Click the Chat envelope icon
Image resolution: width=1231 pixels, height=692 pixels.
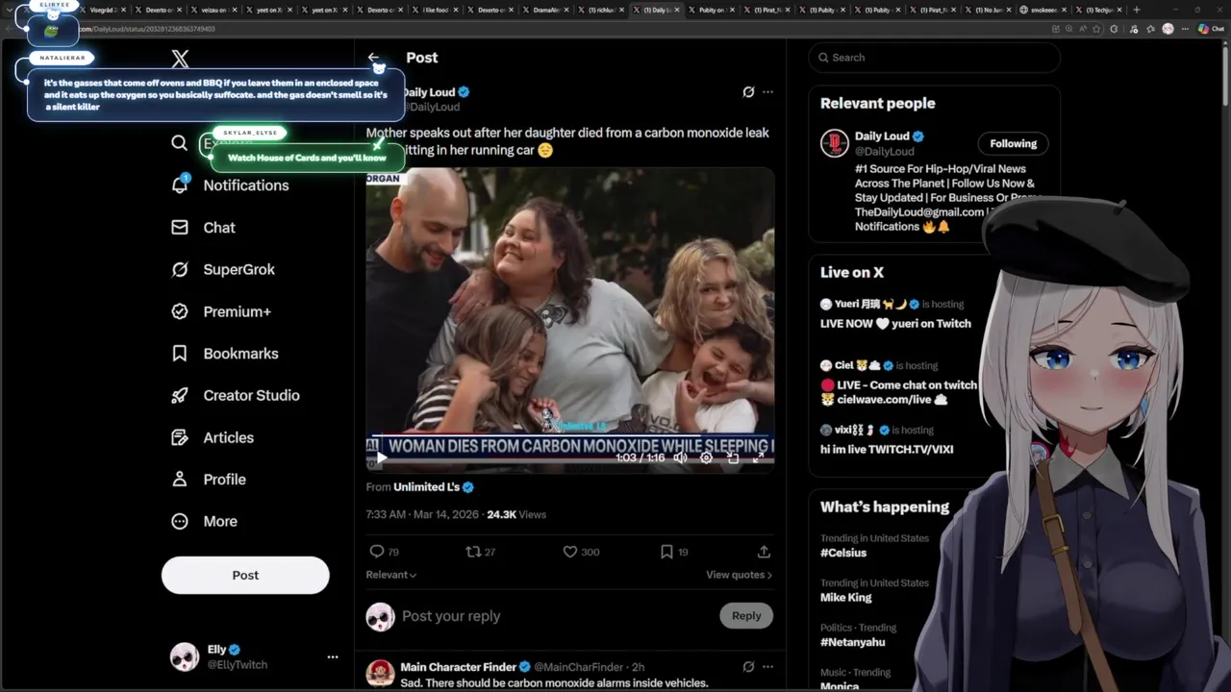[179, 228]
